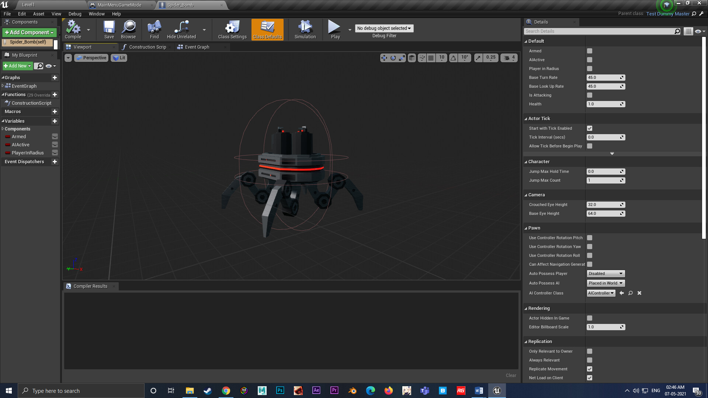This screenshot has height=398, width=708.
Task: Launch Unreal Engine from the taskbar
Action: [497, 390]
